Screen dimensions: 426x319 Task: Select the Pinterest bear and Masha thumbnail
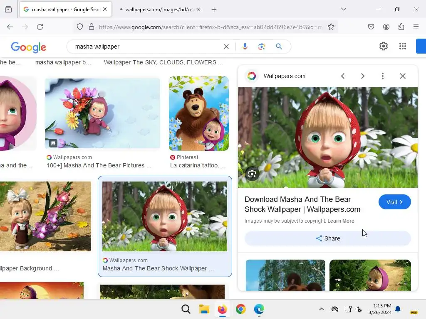tap(198, 113)
